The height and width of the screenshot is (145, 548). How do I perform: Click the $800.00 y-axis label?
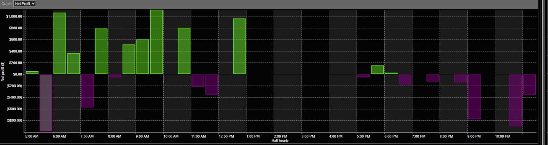16,28
